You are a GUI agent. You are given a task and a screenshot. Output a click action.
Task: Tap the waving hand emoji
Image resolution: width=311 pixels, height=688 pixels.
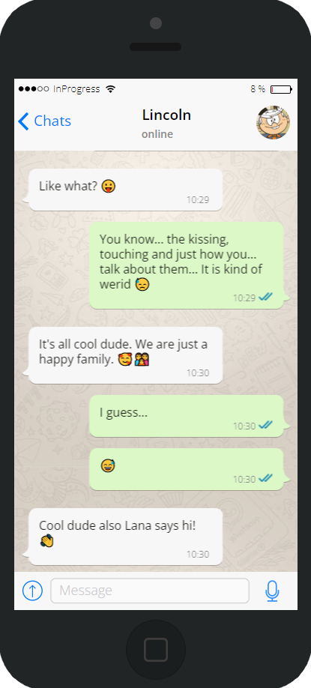click(46, 540)
